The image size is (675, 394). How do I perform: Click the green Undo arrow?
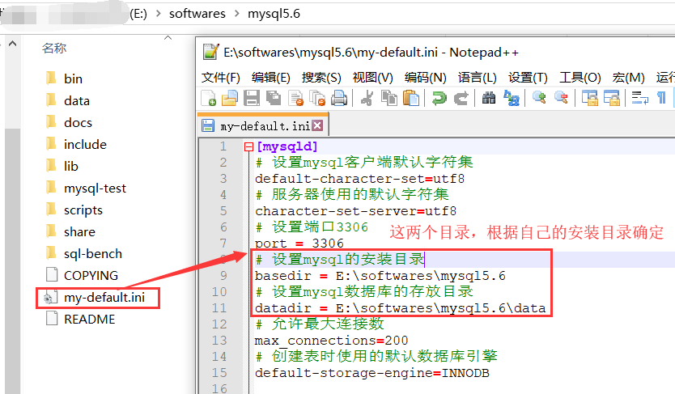point(439,98)
